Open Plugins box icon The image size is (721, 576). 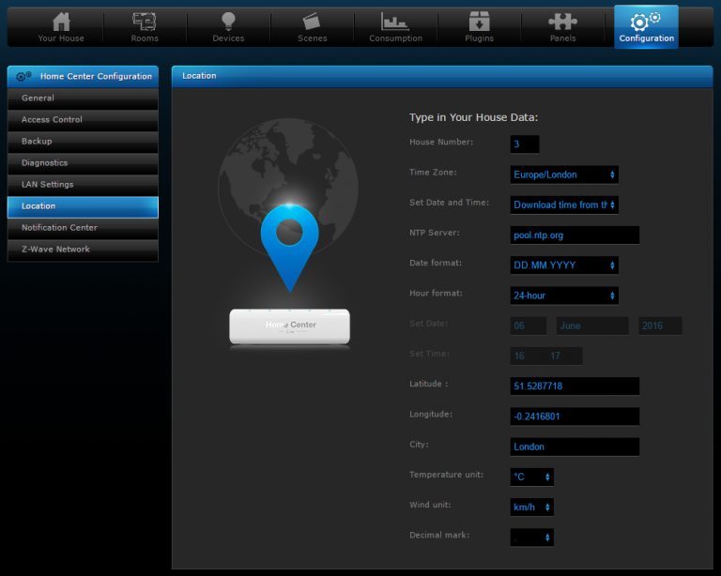tap(479, 22)
